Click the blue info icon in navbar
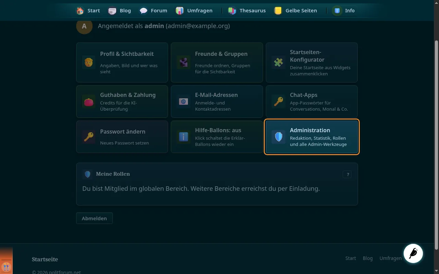439x274 pixels. pyautogui.click(x=337, y=11)
